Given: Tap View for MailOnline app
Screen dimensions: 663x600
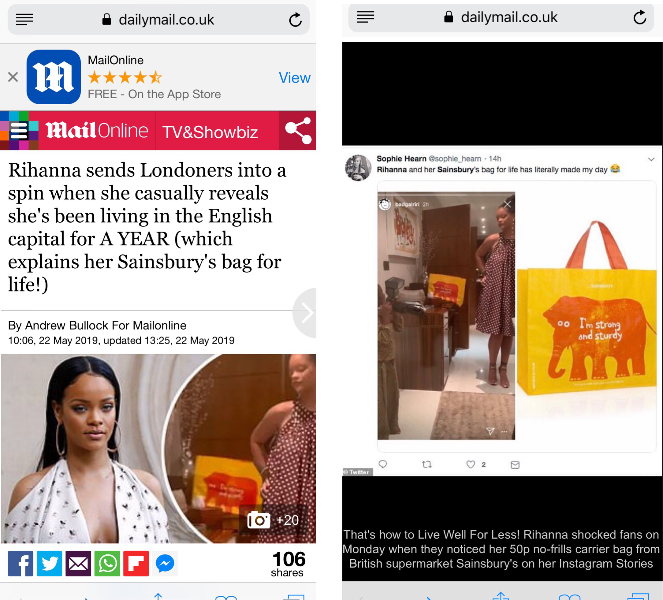Looking at the screenshot, I should (294, 78).
